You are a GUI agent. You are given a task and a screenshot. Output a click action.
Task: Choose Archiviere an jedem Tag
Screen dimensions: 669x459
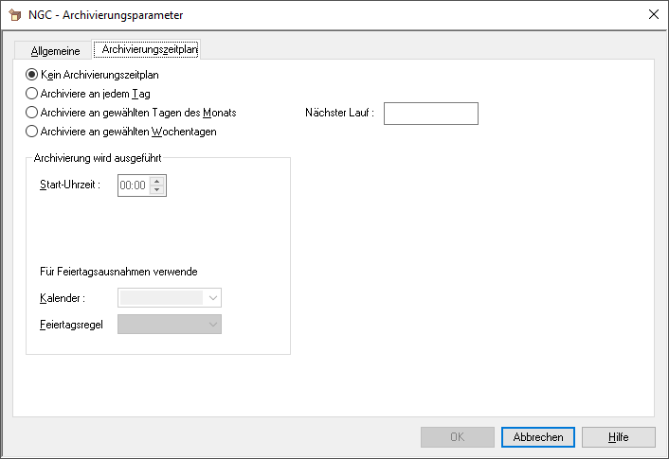click(x=32, y=94)
